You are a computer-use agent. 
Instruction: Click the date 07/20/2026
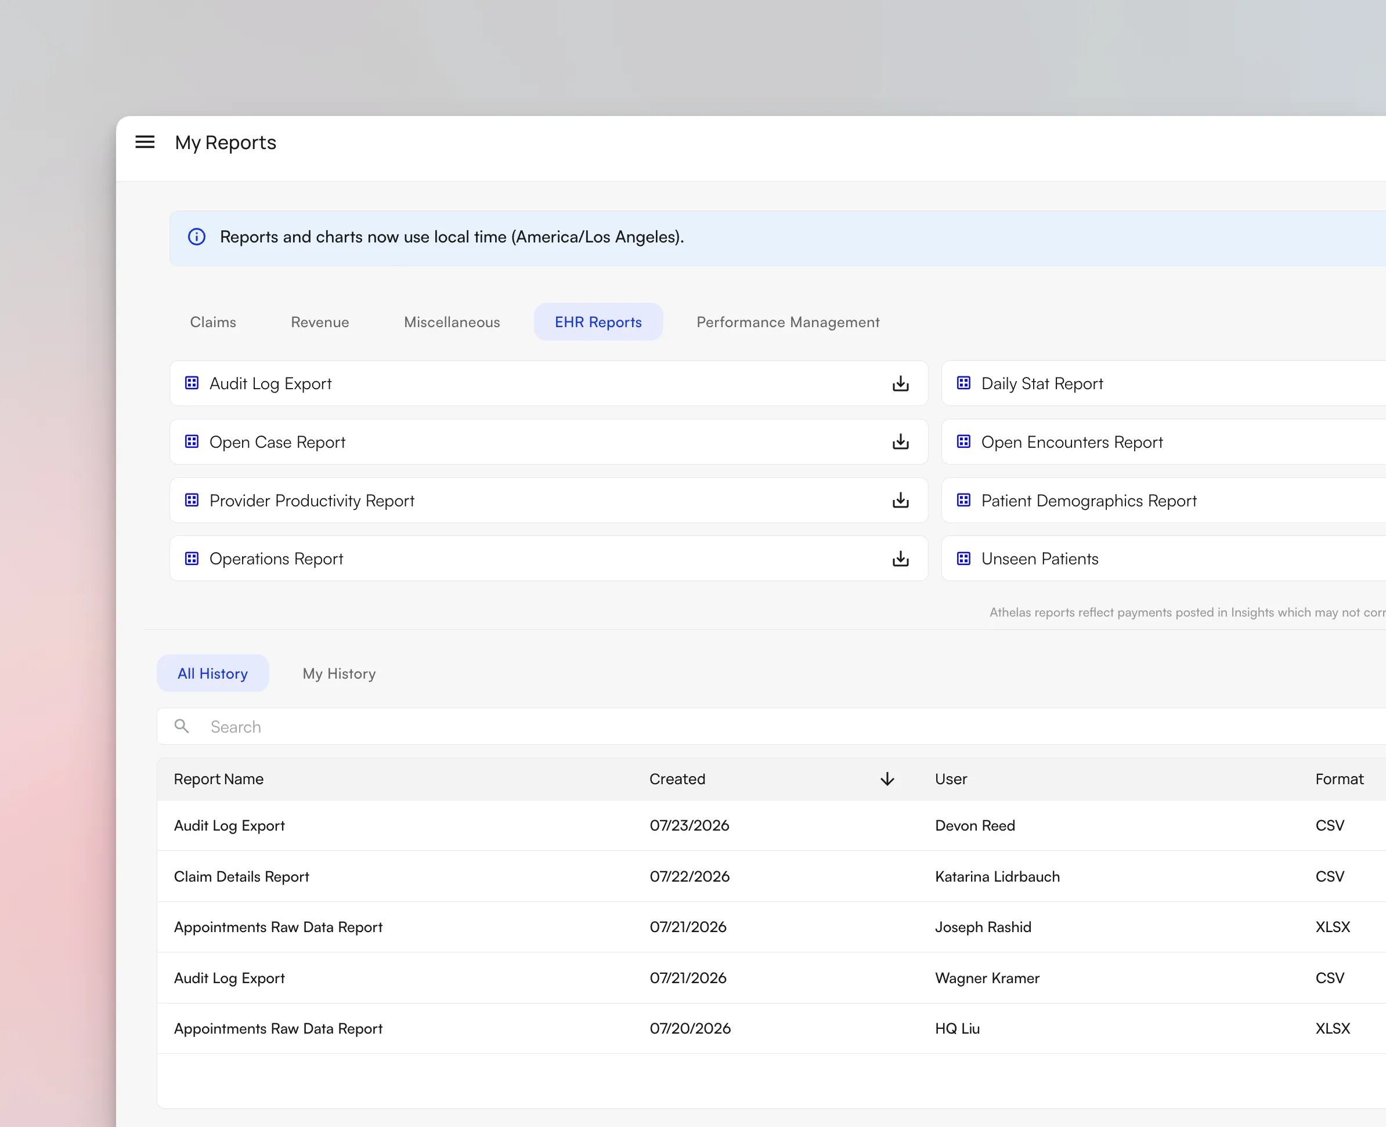pos(691,1029)
